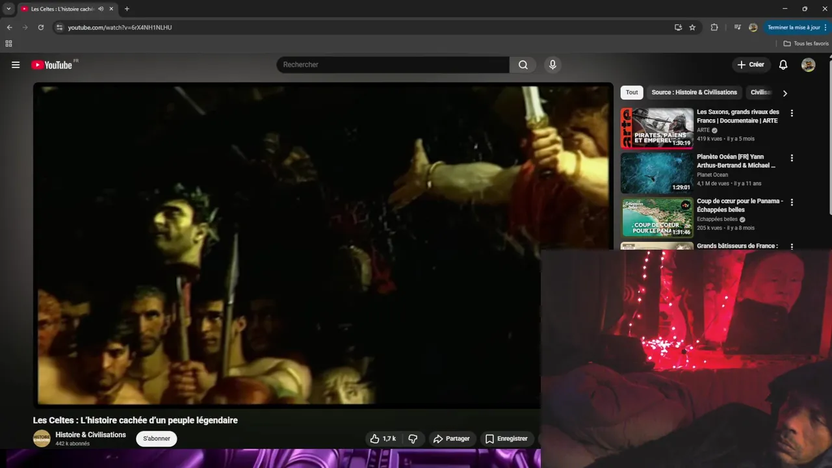Open Chrome menu next to Terminer la mise à jour

click(825, 27)
